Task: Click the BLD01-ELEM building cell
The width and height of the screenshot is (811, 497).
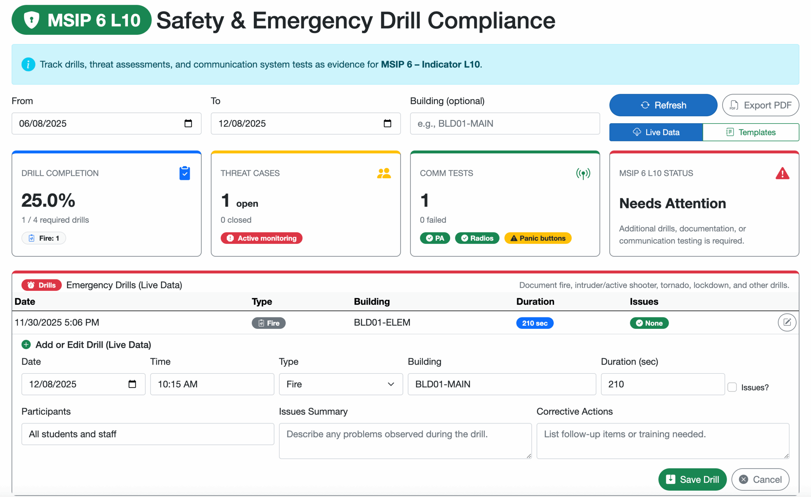Action: tap(382, 322)
